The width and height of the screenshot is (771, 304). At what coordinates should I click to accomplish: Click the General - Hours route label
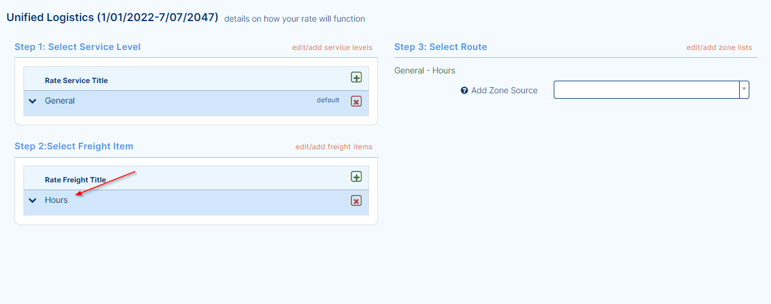coord(425,70)
